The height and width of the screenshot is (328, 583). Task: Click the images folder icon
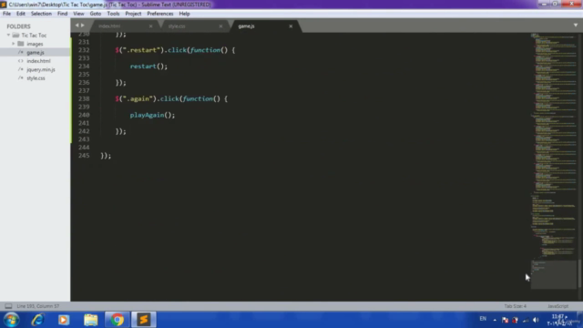21,44
